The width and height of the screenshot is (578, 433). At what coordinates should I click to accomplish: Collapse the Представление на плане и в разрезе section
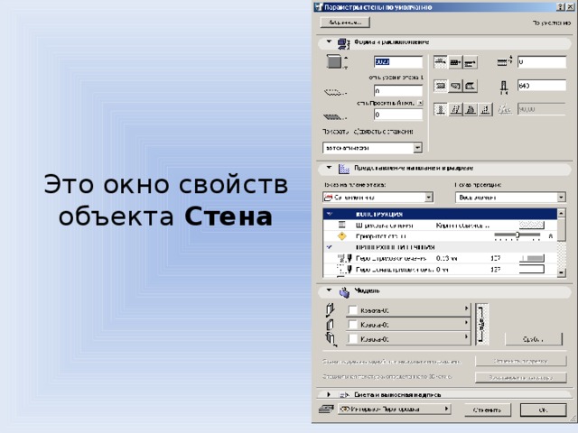click(329, 168)
